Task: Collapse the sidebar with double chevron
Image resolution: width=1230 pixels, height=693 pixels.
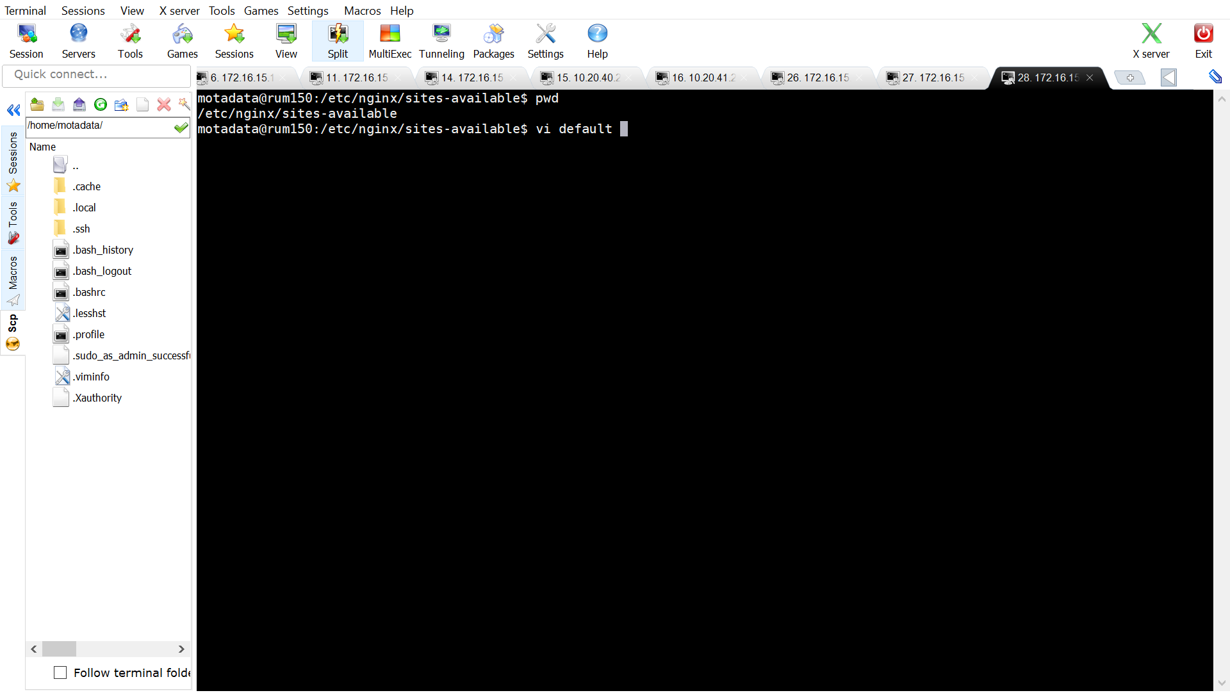Action: coord(13,110)
